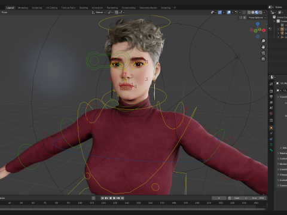Toggle X-ray mode

point(244,13)
